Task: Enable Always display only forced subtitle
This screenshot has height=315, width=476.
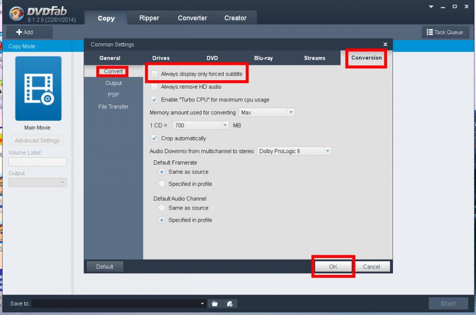Action: [x=154, y=74]
